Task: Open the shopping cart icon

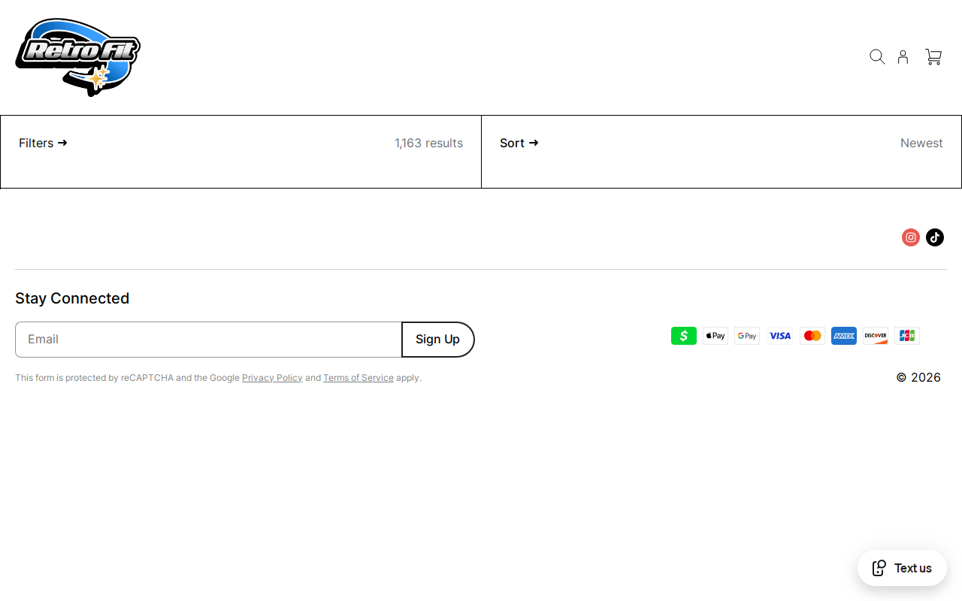Action: click(933, 57)
